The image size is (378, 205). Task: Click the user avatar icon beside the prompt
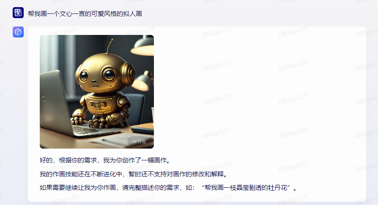point(18,13)
